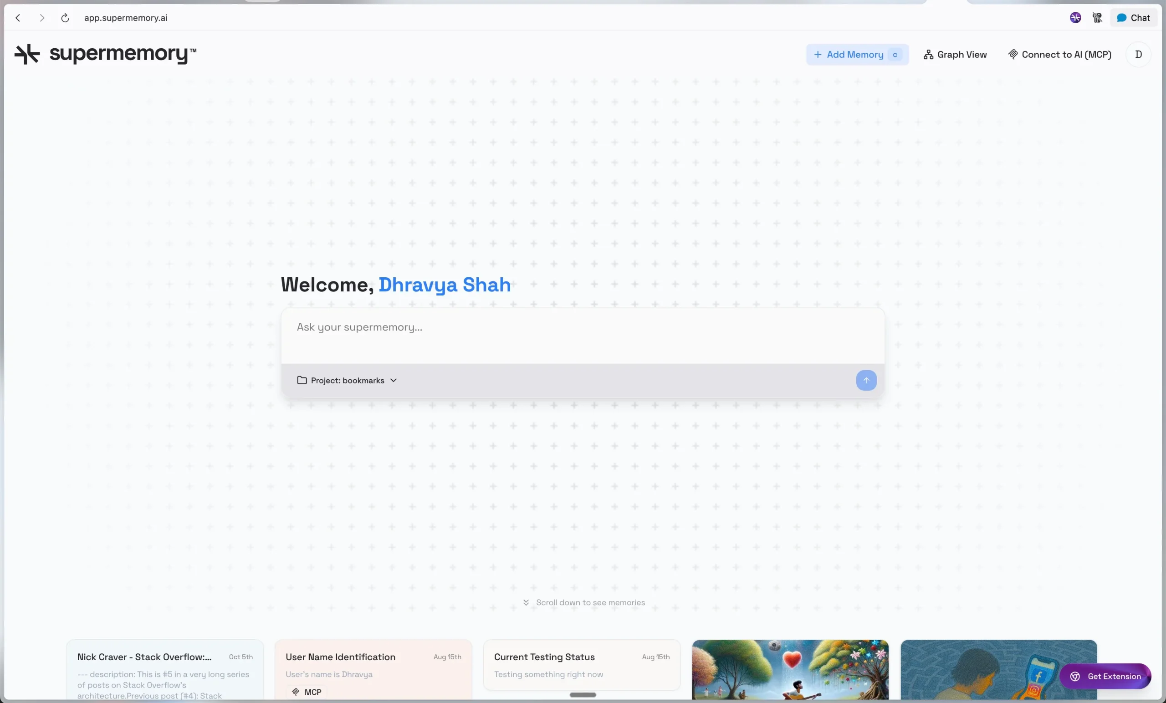
Task: Click the Get Extension button
Action: (x=1105, y=676)
